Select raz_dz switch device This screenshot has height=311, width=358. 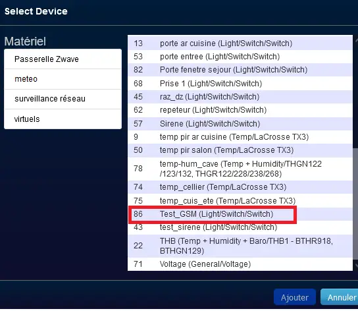pos(240,97)
